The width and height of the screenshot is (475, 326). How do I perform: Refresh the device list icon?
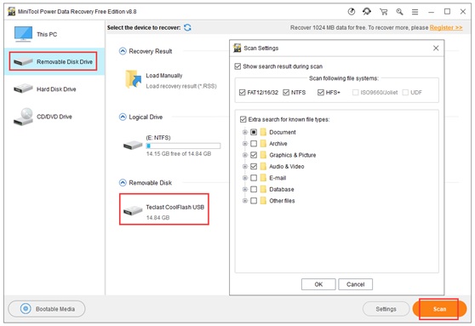pyautogui.click(x=187, y=27)
